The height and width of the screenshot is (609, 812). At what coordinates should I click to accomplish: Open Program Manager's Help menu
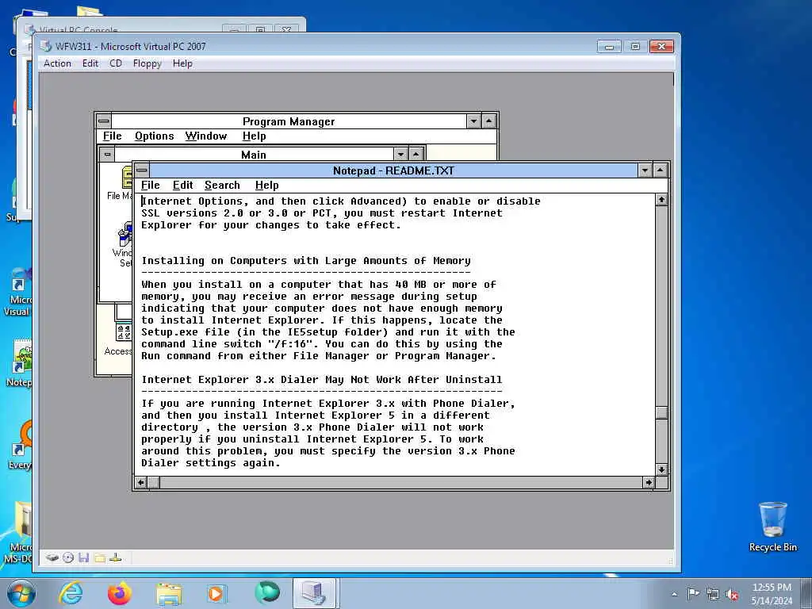255,136
